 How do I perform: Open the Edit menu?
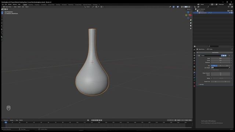(6, 4)
